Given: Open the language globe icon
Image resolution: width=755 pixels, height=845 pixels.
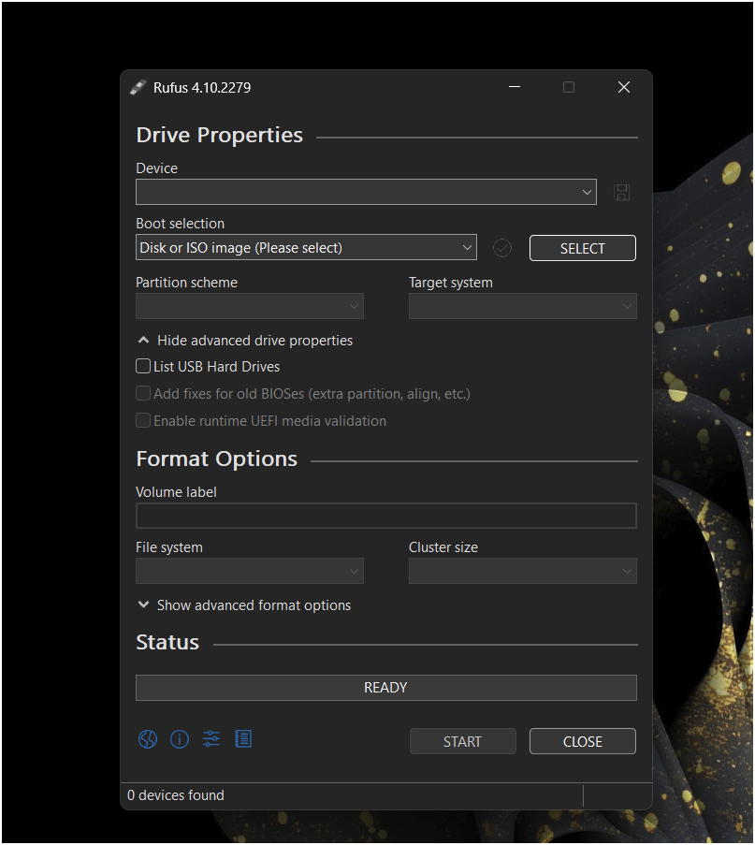Looking at the screenshot, I should (147, 739).
